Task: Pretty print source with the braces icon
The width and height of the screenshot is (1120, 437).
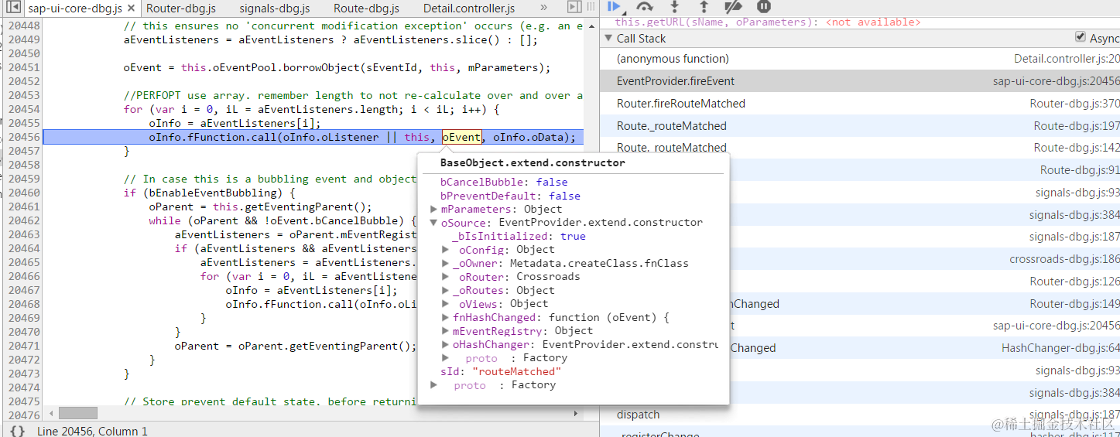Action: (17, 431)
